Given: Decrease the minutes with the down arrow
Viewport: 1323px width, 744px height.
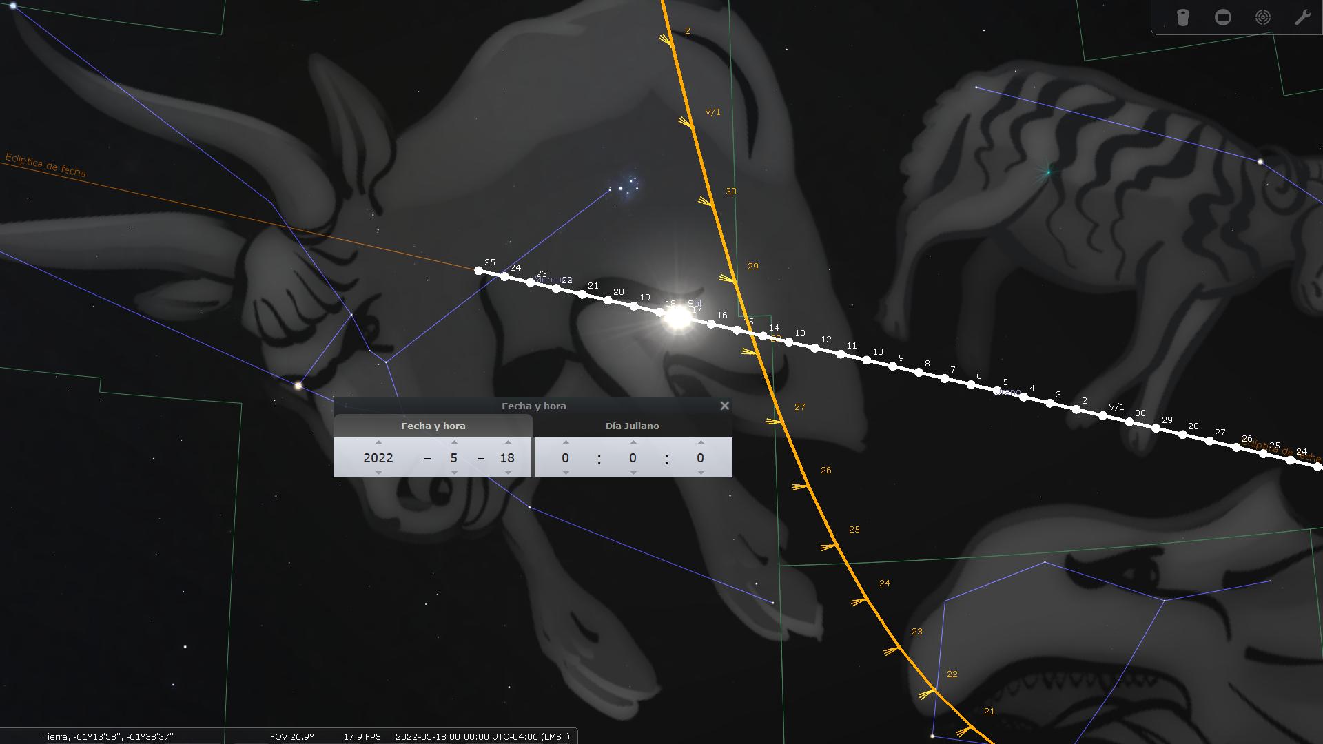Looking at the screenshot, I should [x=633, y=473].
